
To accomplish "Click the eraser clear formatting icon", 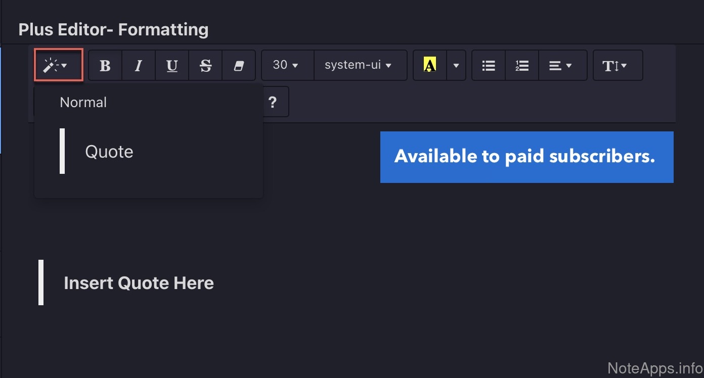I will point(239,66).
